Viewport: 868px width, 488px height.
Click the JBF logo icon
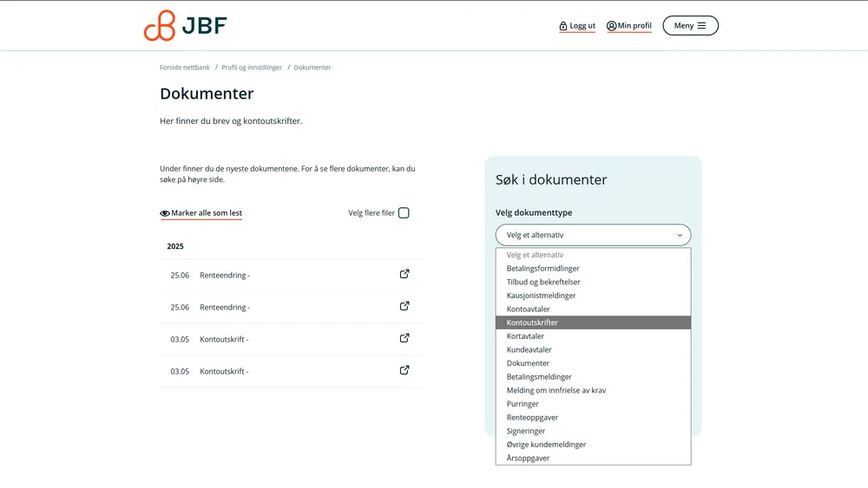tap(160, 26)
